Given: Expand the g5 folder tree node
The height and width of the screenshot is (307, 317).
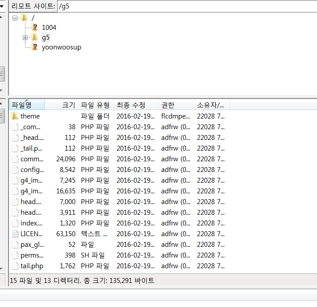Looking at the screenshot, I should [x=25, y=37].
